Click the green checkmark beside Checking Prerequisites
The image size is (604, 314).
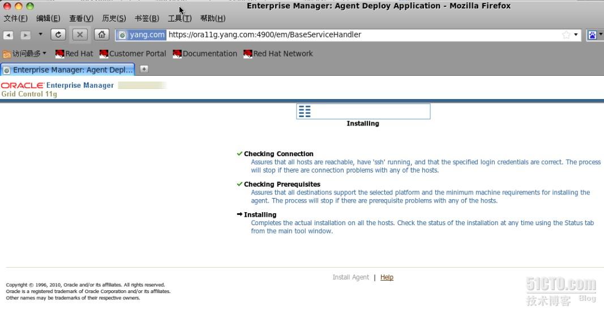[x=239, y=184]
